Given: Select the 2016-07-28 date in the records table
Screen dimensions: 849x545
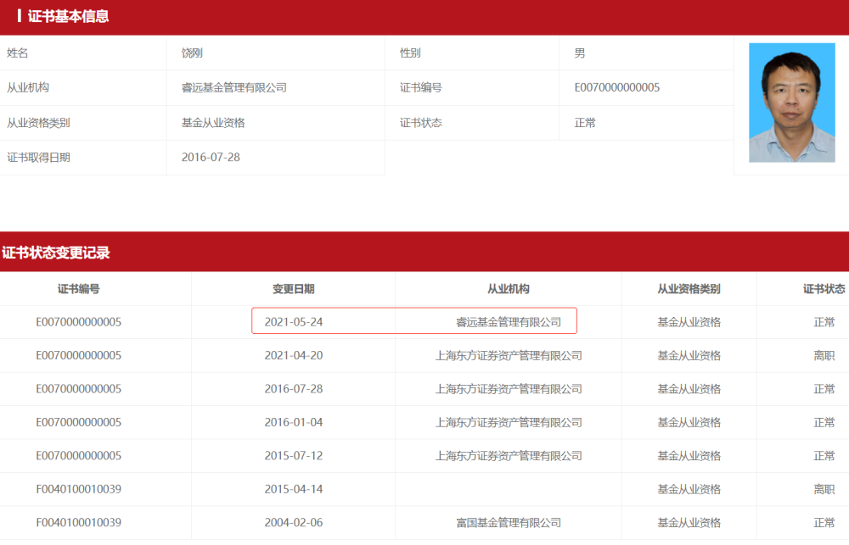Looking at the screenshot, I should point(294,389).
